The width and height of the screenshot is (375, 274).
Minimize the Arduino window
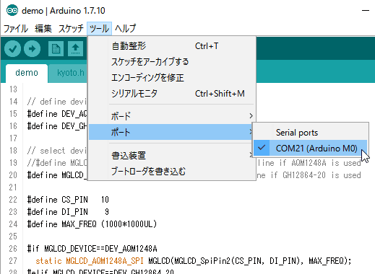(366, 10)
